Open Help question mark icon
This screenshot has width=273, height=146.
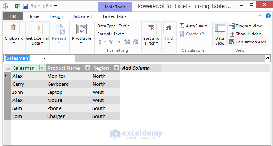pos(268,16)
